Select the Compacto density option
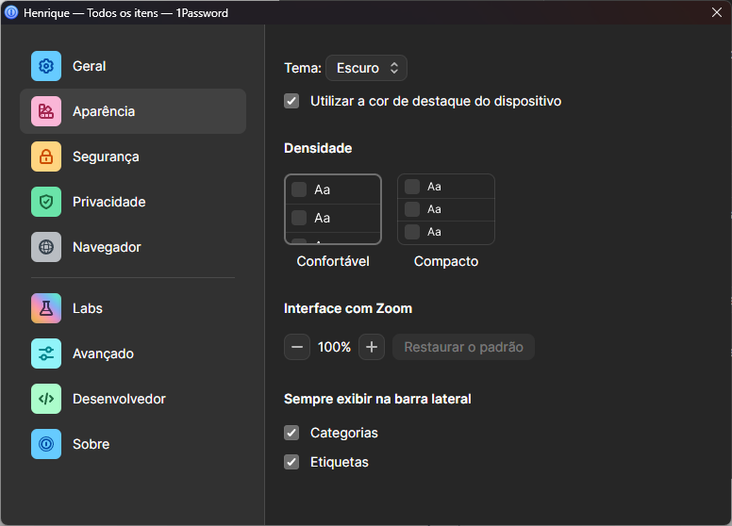 pyautogui.click(x=446, y=209)
